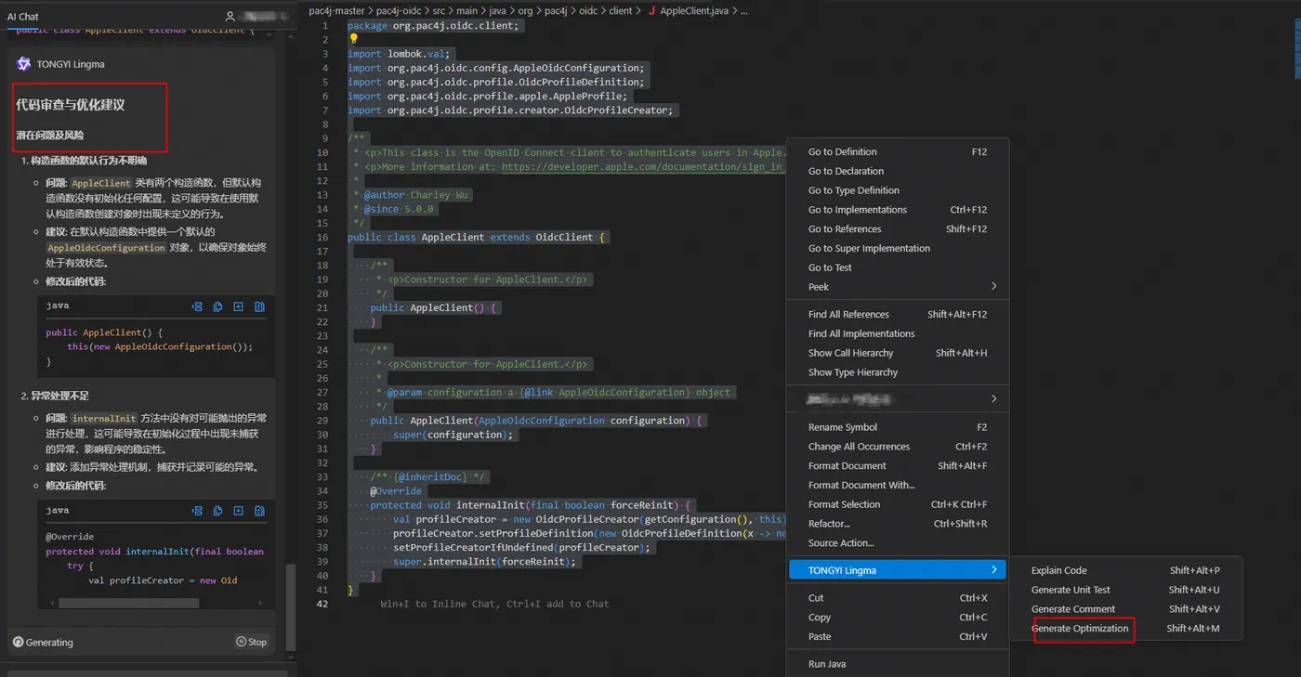Copy code from the AppleClient() java block

pyautogui.click(x=217, y=306)
